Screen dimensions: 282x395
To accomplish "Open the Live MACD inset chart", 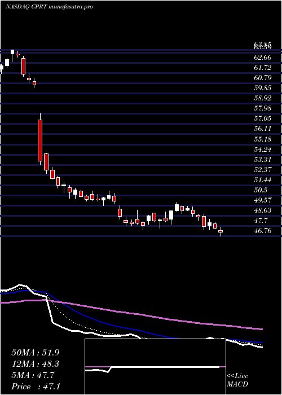I will pos(155,367).
